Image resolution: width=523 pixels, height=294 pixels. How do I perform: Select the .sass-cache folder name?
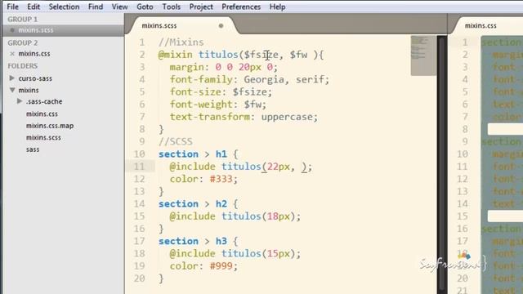tap(44, 101)
